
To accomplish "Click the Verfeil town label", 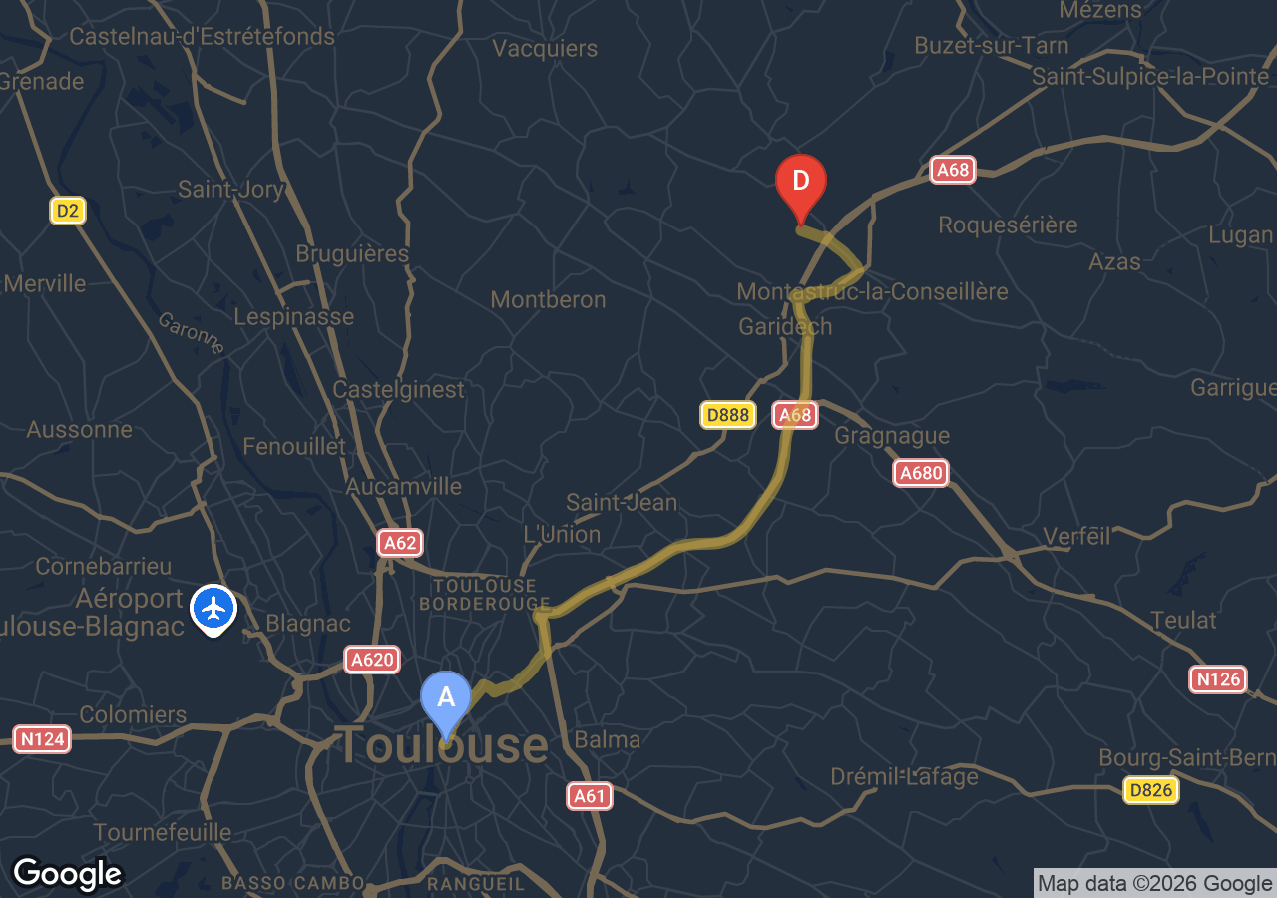I will point(1076,536).
